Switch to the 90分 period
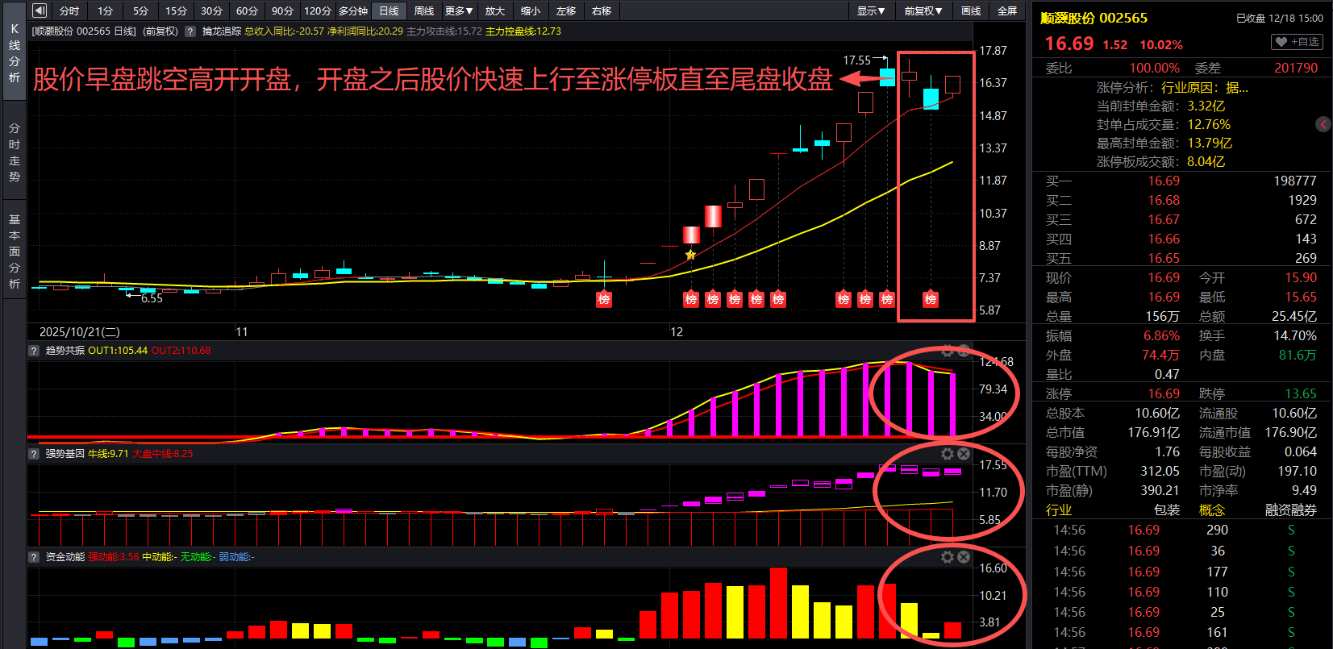Screen dimensions: 1333x649 click(x=282, y=10)
